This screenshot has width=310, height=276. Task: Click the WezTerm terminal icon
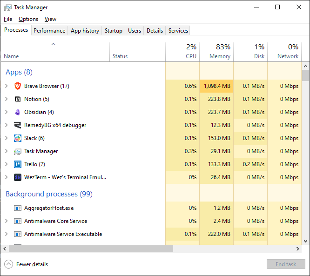point(18,177)
